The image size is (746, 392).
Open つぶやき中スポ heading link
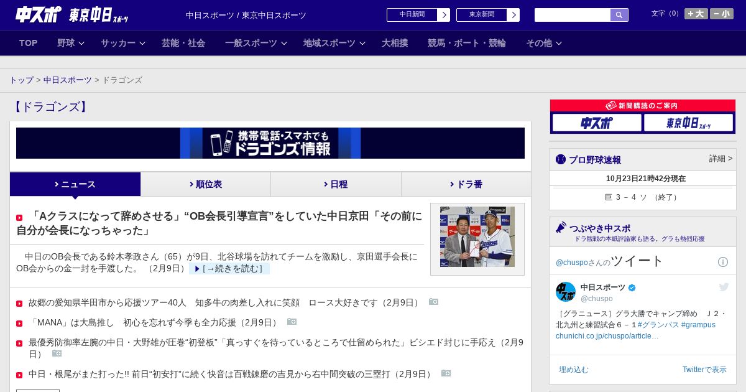click(x=600, y=228)
